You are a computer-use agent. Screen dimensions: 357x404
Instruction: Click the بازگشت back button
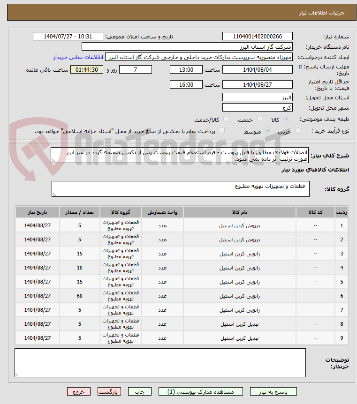(x=109, y=392)
